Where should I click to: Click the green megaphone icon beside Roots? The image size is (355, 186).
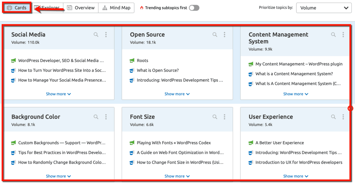pos(132,61)
